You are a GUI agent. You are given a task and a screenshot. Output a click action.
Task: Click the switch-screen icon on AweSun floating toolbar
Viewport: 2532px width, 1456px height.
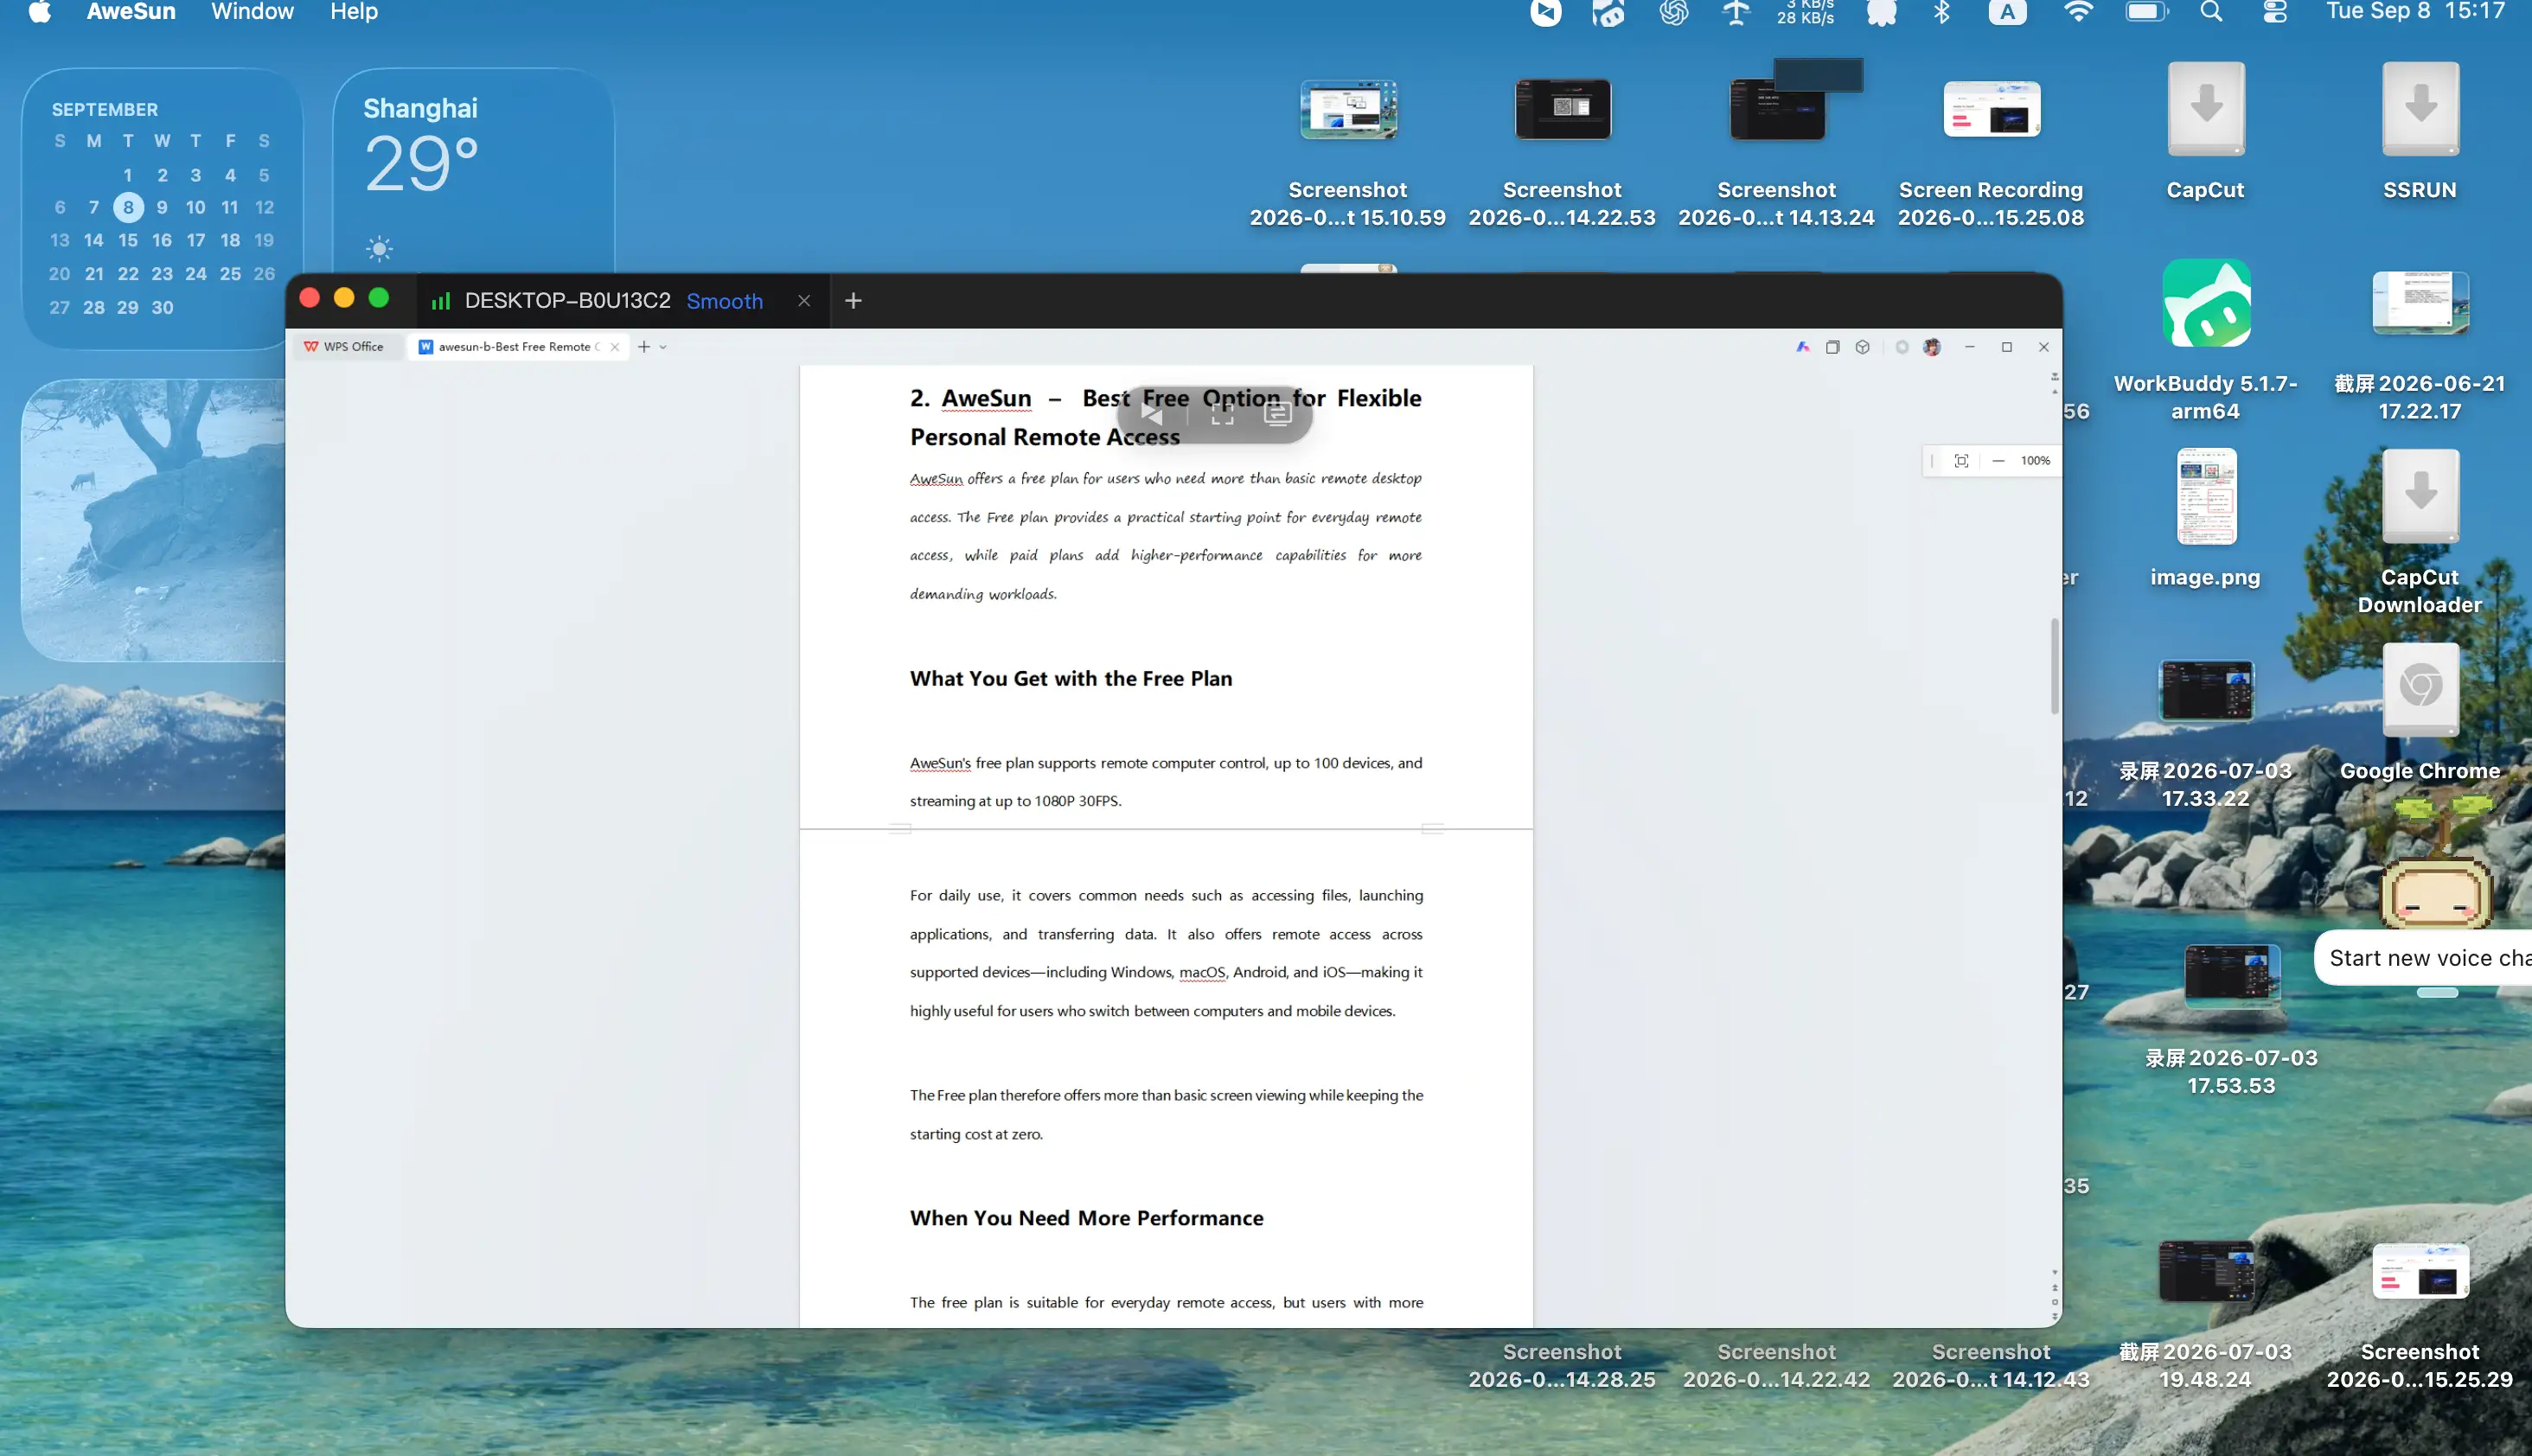(x=1277, y=413)
